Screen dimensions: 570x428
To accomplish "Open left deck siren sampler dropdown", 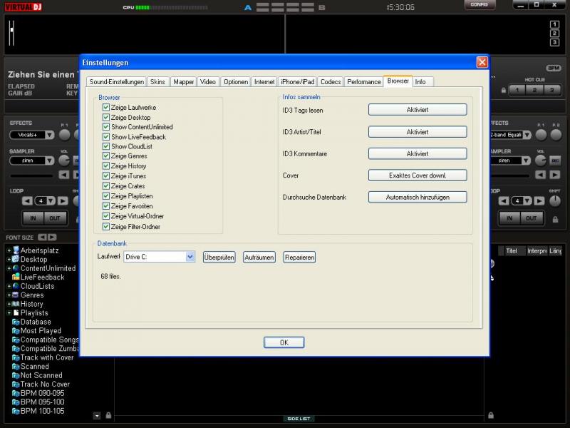I will click(x=49, y=160).
